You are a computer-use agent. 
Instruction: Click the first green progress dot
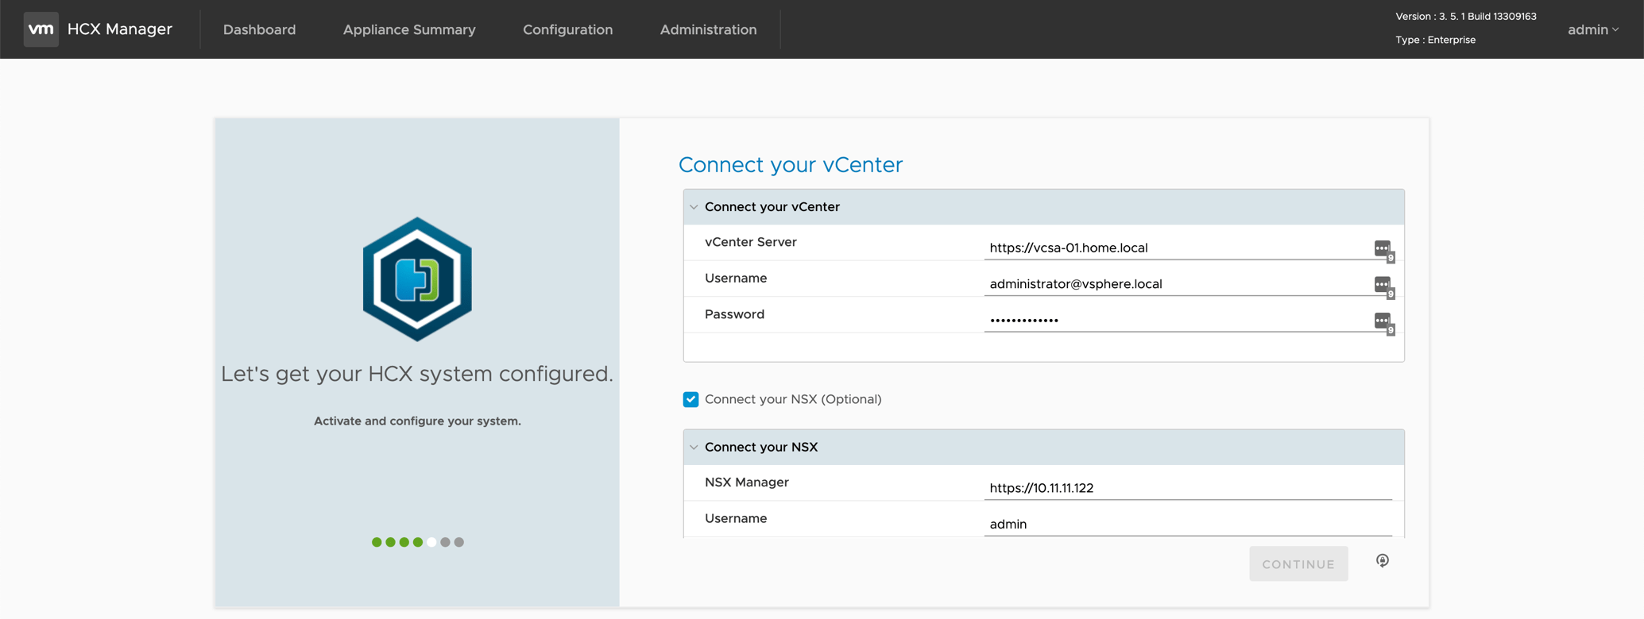(377, 542)
